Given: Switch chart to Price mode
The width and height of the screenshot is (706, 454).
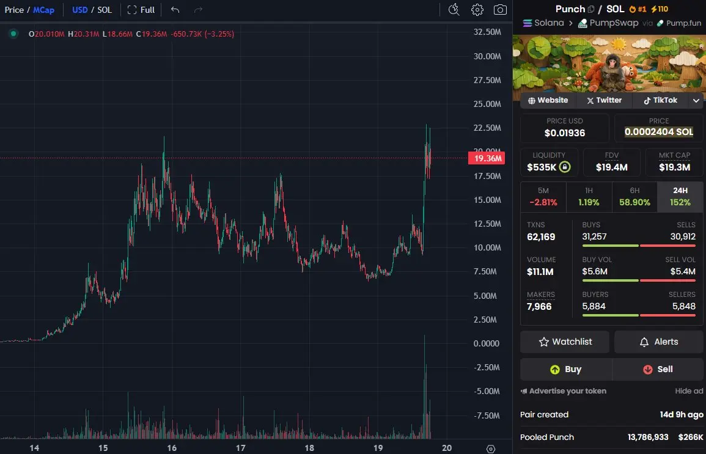Looking at the screenshot, I should (14, 10).
